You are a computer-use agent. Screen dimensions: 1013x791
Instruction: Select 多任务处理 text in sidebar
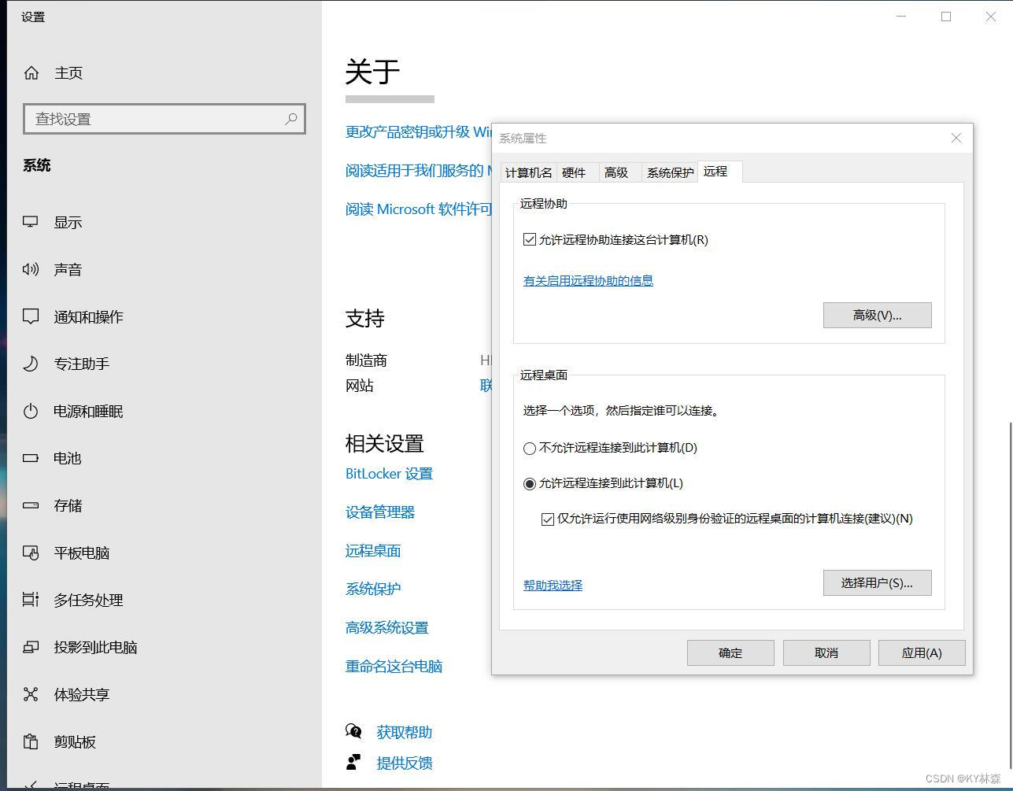(88, 600)
